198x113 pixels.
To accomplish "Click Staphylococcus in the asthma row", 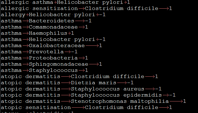I will point(53,70).
